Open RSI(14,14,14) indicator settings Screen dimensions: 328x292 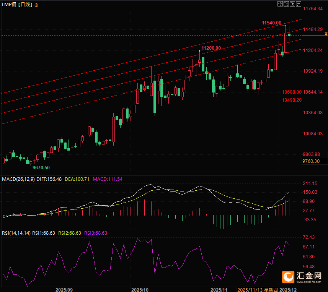point(15,233)
